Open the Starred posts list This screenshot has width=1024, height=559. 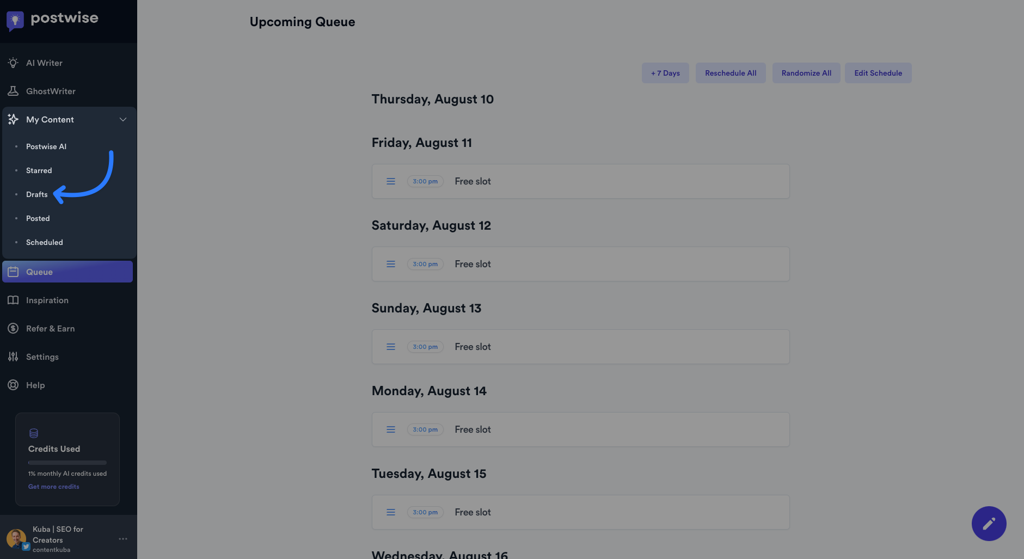[x=39, y=170]
